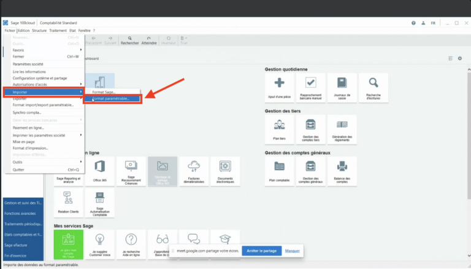Select Quitter in the Fichier menu

[44, 170]
